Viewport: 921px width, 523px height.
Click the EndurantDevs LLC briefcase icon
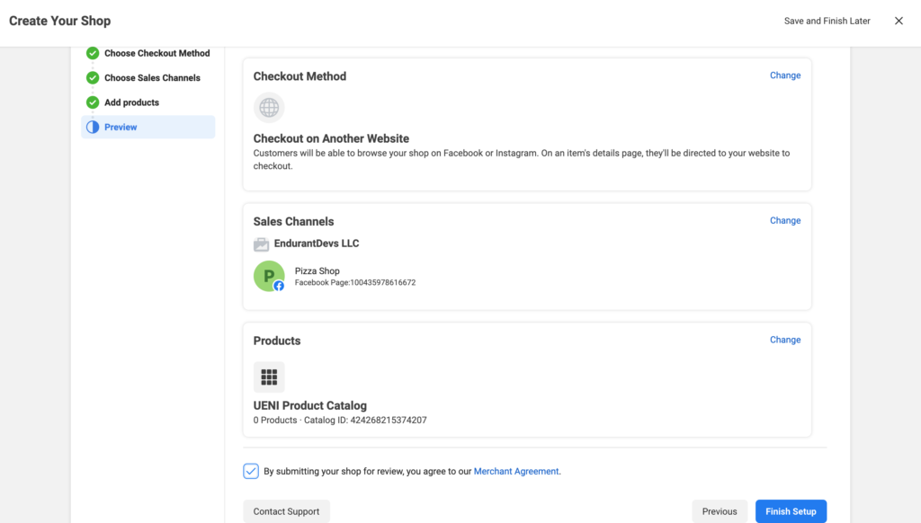[x=262, y=244]
